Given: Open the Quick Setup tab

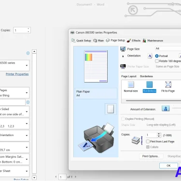Looking at the screenshot, I should click(x=81, y=41).
